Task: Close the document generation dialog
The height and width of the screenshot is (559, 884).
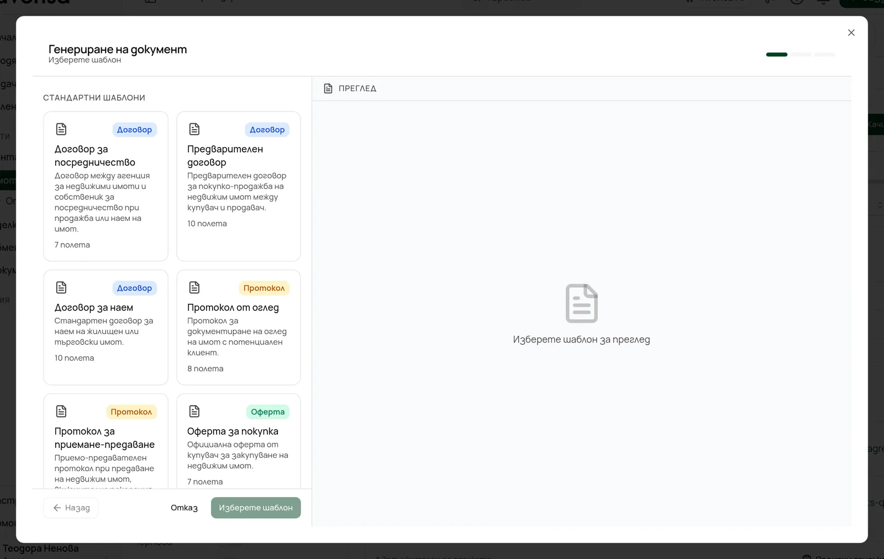Action: pos(851,33)
